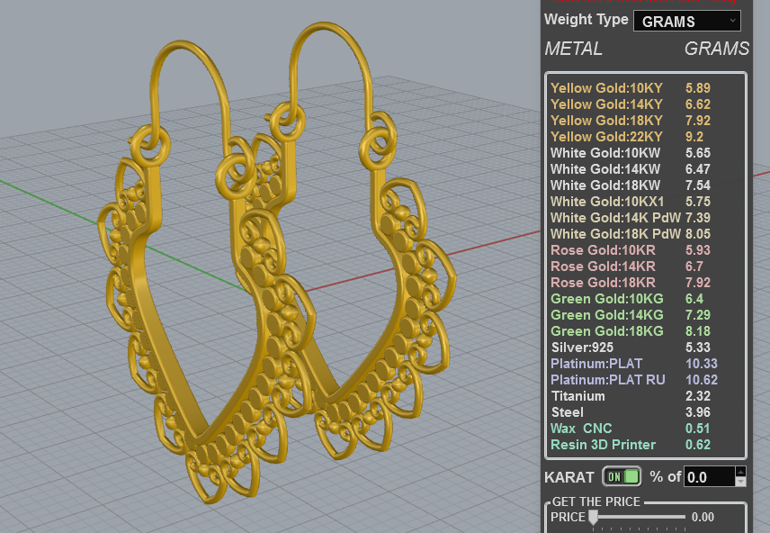
Task: Increase % of value with up stepper arrow
Action: pyautogui.click(x=741, y=471)
